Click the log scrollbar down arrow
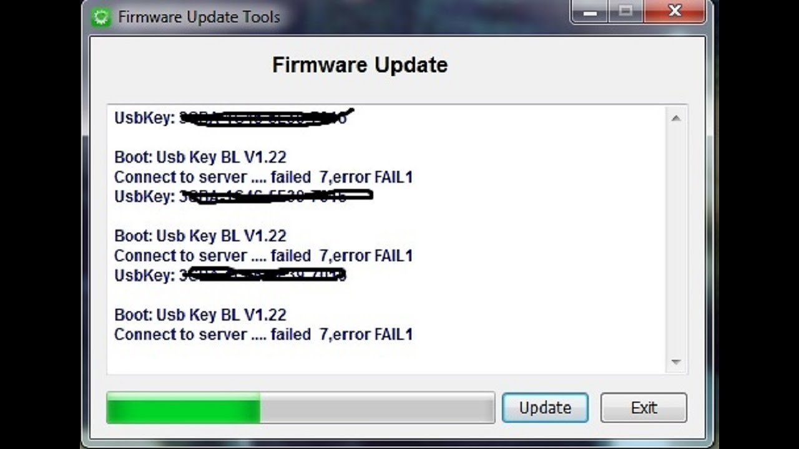The height and width of the screenshot is (449, 799). 675,362
